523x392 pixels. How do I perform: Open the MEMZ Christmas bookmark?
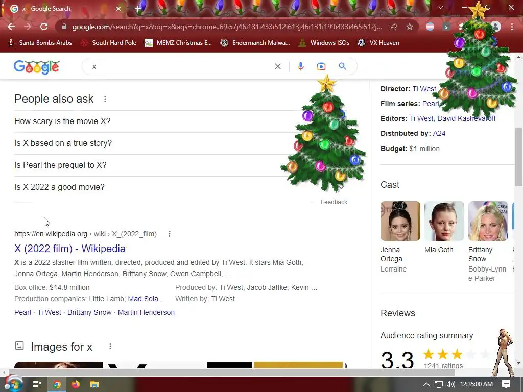point(178,43)
